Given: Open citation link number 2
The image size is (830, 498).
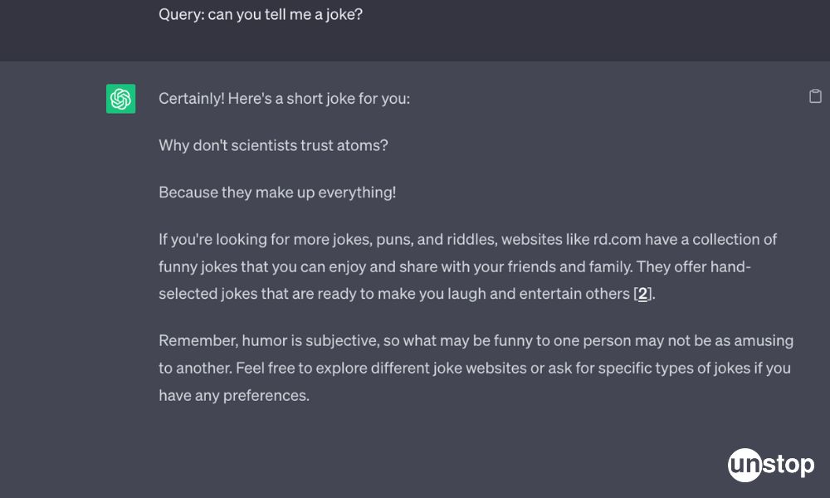Looking at the screenshot, I should (x=642, y=294).
